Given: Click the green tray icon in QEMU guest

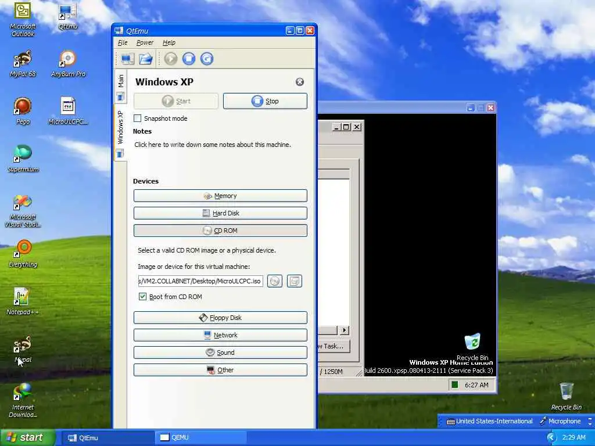Looking at the screenshot, I should tap(454, 385).
